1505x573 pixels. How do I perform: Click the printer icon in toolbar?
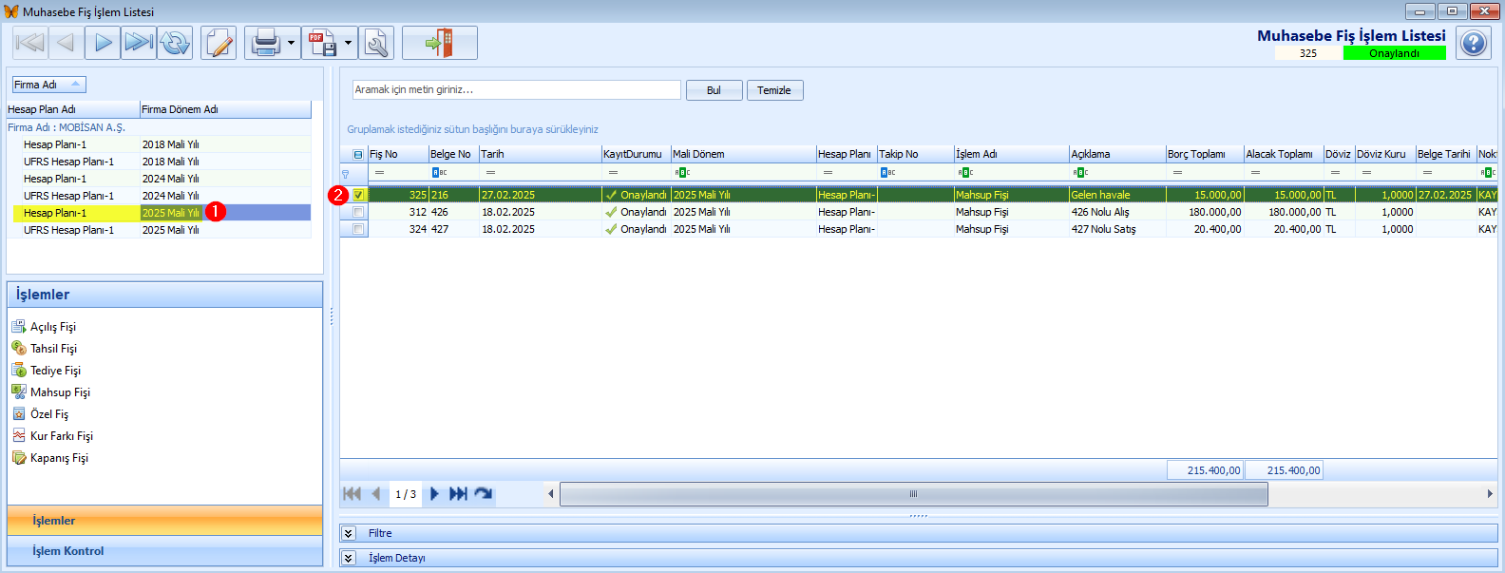coord(265,43)
